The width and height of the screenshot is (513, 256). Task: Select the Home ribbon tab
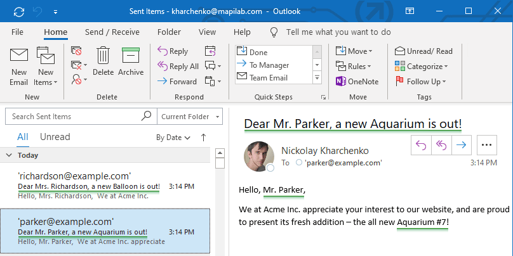pyautogui.click(x=56, y=32)
